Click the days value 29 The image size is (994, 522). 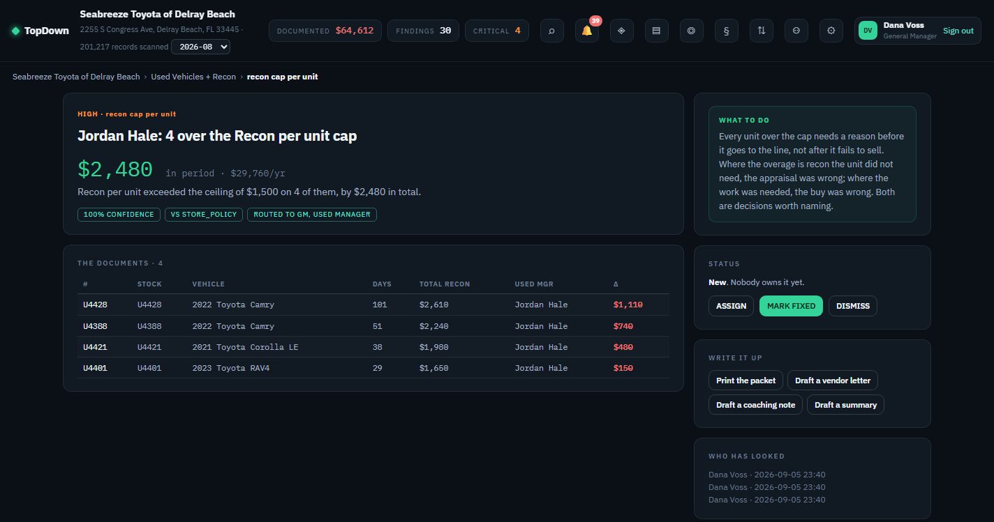pyautogui.click(x=377, y=368)
